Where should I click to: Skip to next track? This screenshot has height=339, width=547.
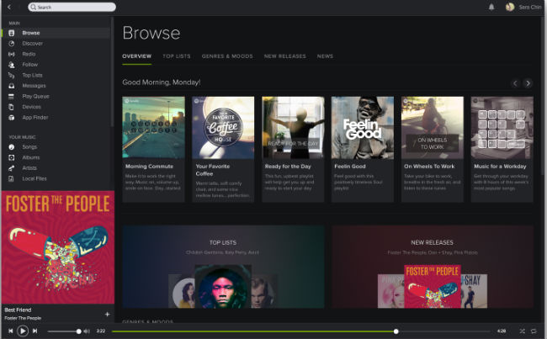point(35,331)
